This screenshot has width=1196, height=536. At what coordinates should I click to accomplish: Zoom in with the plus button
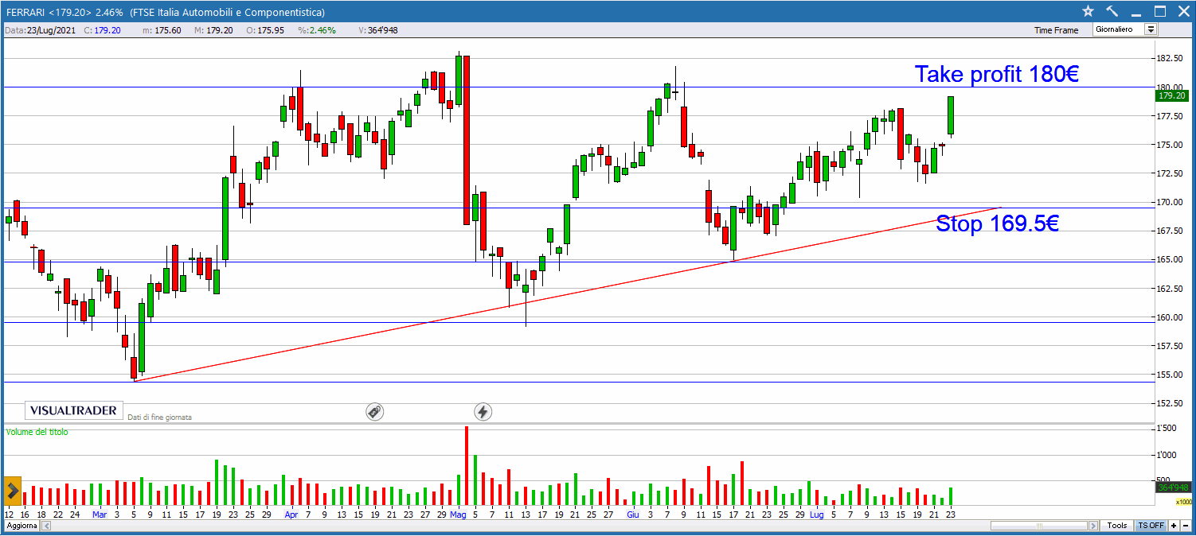click(x=1173, y=526)
